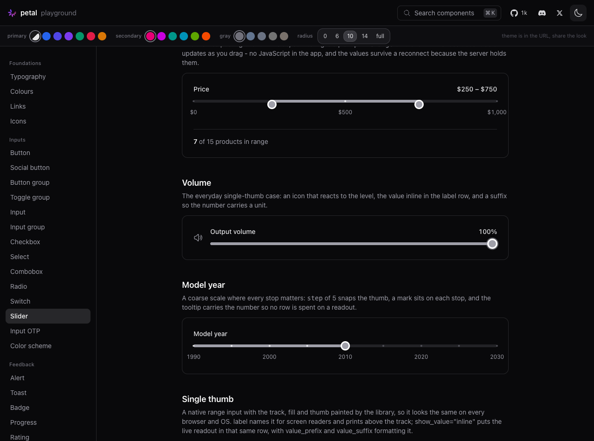This screenshot has height=441, width=594.
Task: Open Toggle group in the sidebar
Action: [x=48, y=197]
